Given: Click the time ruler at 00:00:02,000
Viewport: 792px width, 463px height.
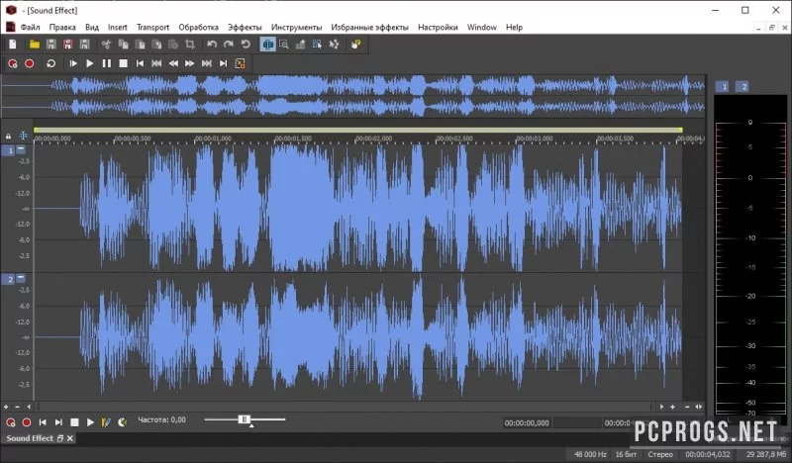Looking at the screenshot, I should 373,139.
